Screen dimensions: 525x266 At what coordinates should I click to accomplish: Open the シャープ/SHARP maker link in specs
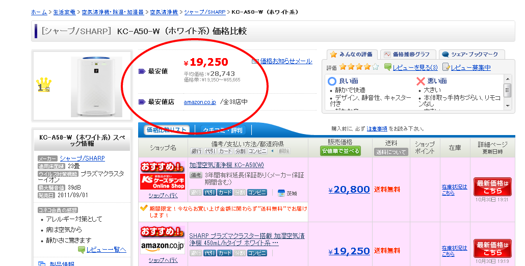point(82,158)
